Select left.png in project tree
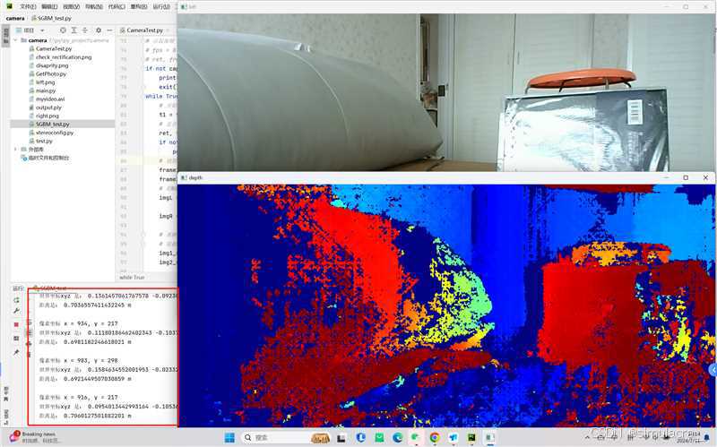 45,82
